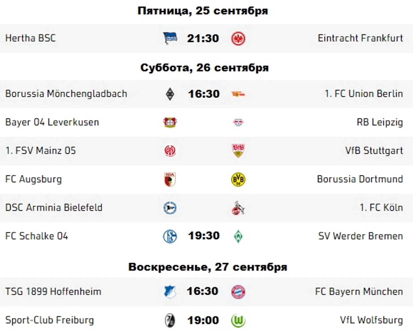This screenshot has width=413, height=336.
Task: Open the FC Augsburg crest
Action: pyautogui.click(x=170, y=179)
